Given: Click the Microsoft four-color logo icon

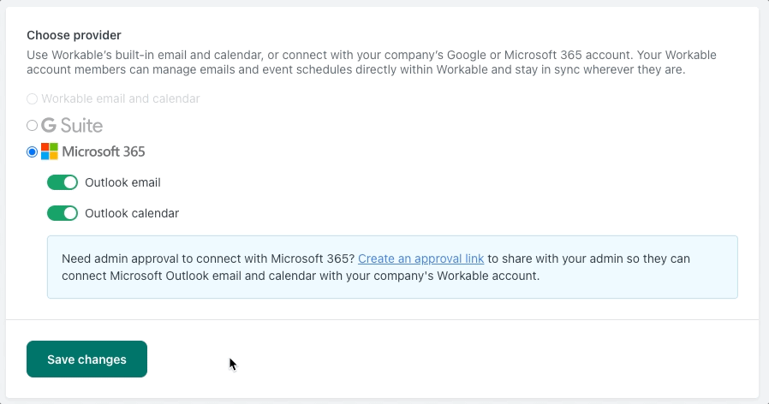Looking at the screenshot, I should click(50, 151).
